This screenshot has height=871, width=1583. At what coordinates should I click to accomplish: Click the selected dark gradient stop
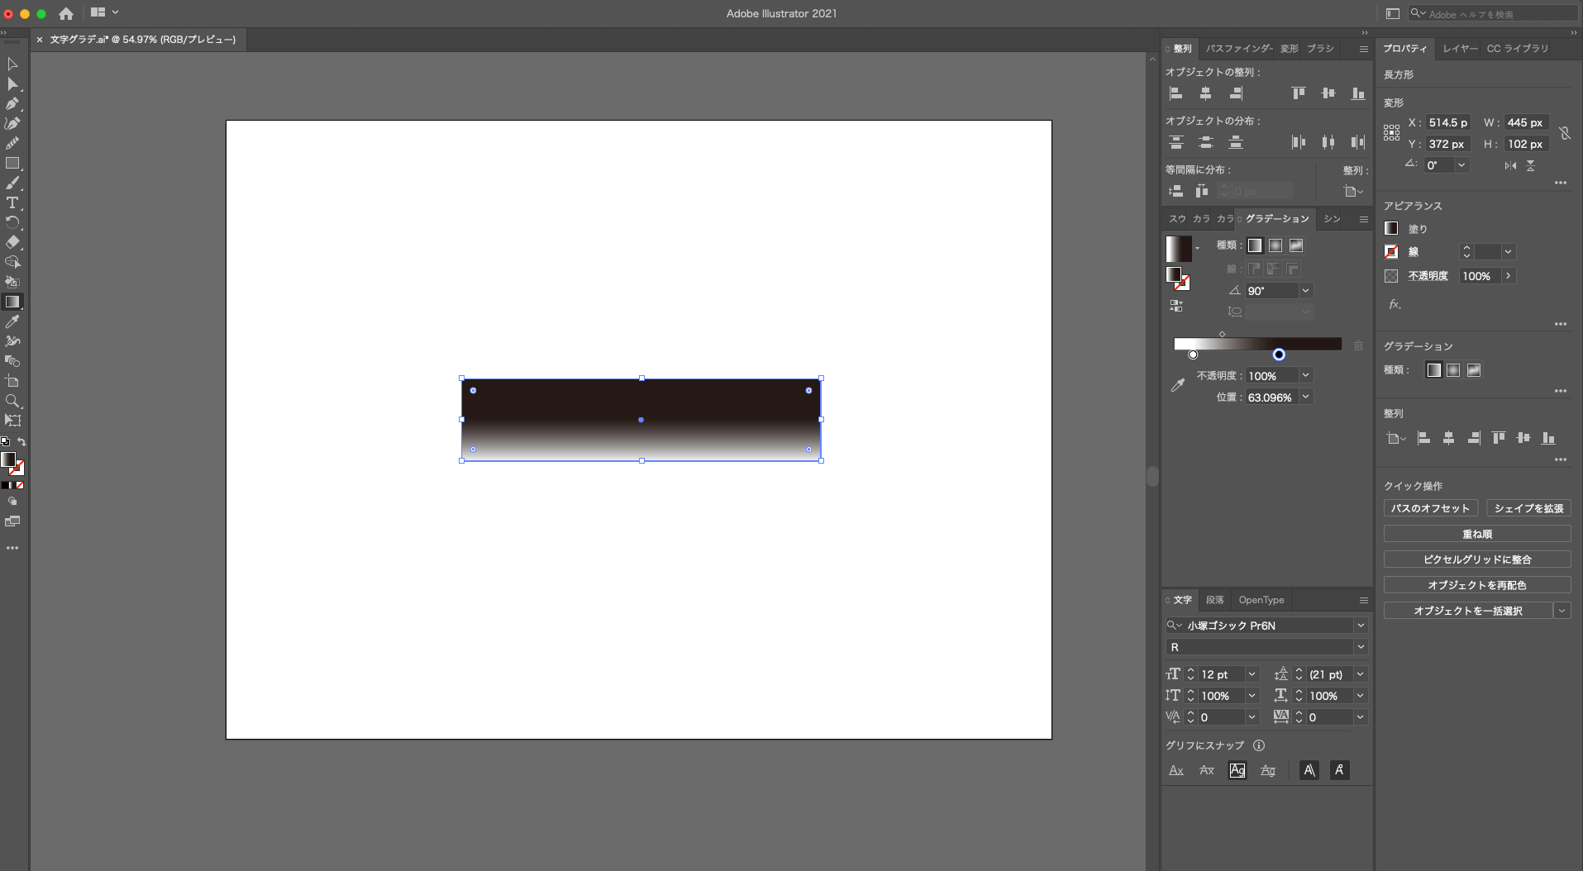click(1279, 355)
